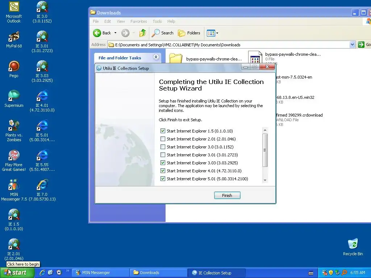Check Start Internet Explorer 2.01 checkbox

tap(163, 139)
